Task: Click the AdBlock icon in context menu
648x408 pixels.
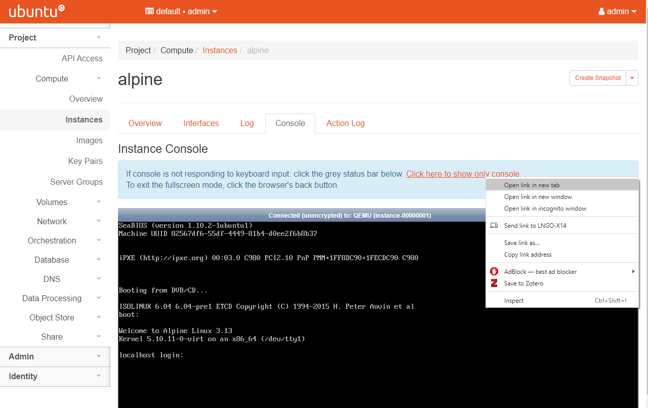Action: click(x=494, y=272)
